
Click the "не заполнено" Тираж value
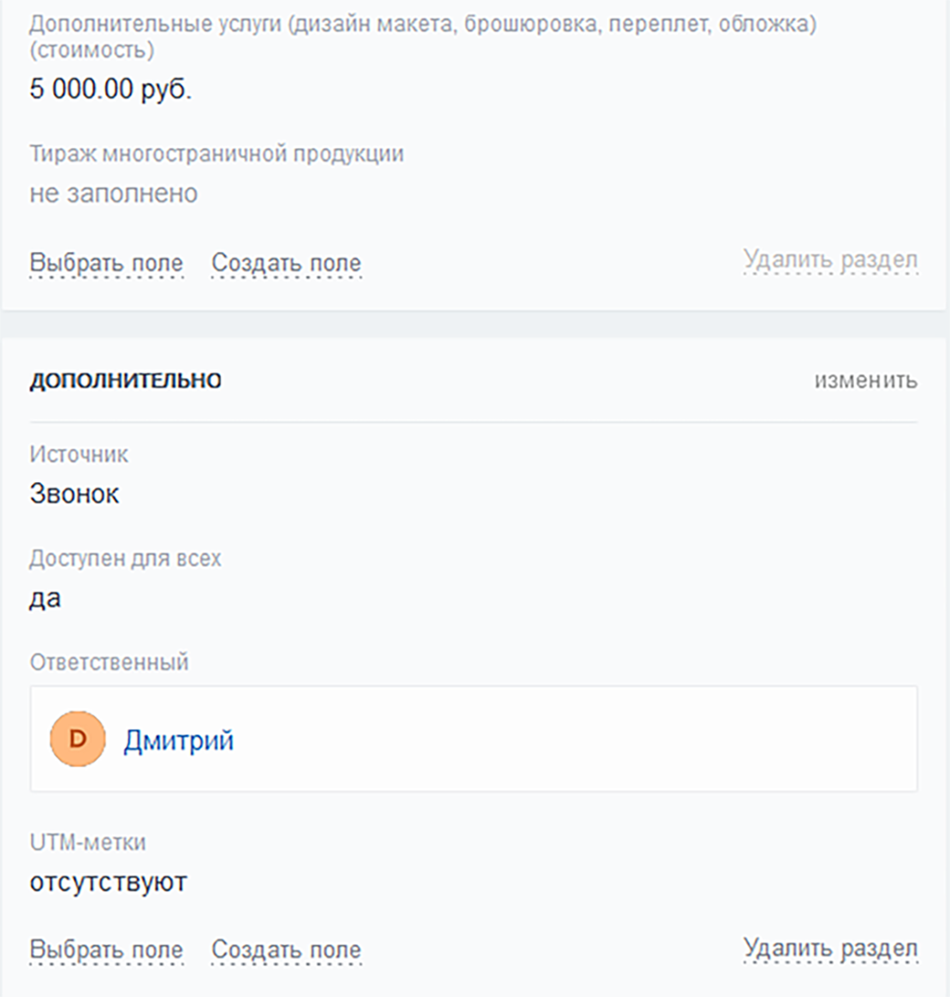point(114,194)
